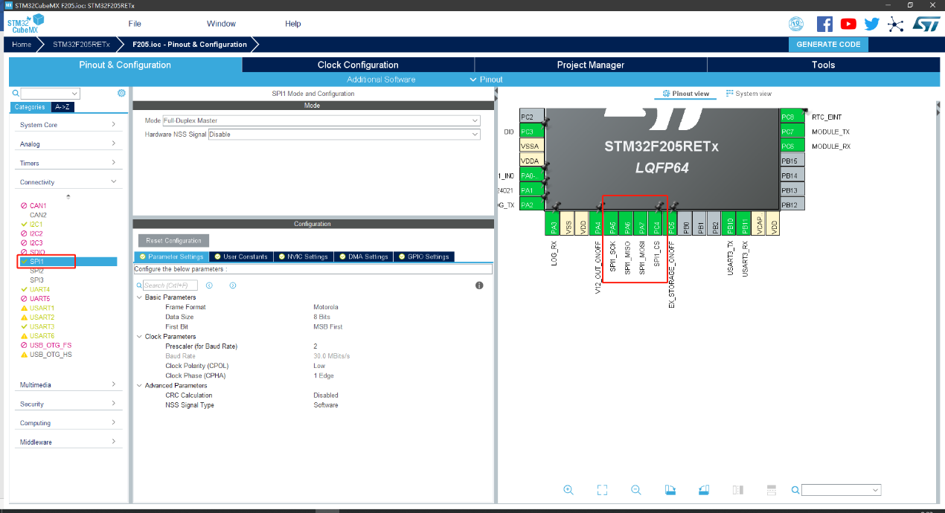Open the Pinout dropdown menu
Viewport: 945px width, 513px height.
487,80
